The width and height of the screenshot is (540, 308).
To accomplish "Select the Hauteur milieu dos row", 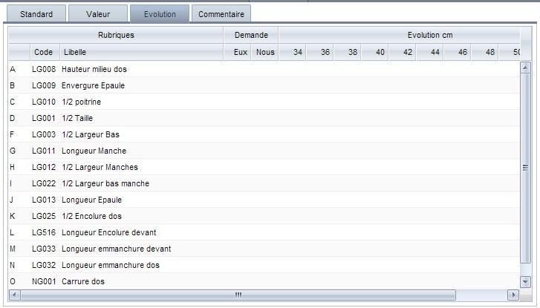I will pyautogui.click(x=94, y=69).
